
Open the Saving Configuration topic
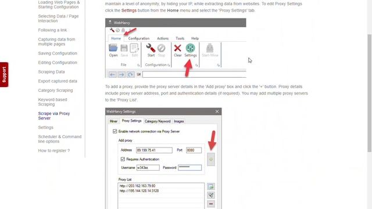[58, 53]
